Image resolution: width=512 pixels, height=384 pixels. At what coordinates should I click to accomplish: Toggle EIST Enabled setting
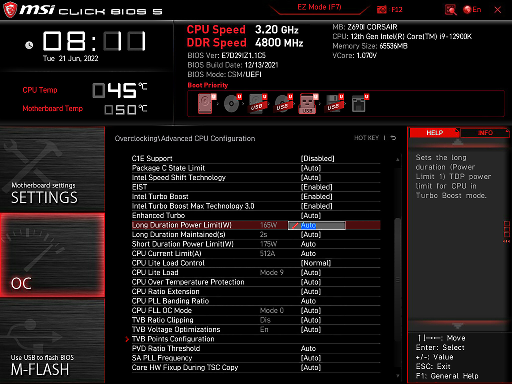[316, 187]
